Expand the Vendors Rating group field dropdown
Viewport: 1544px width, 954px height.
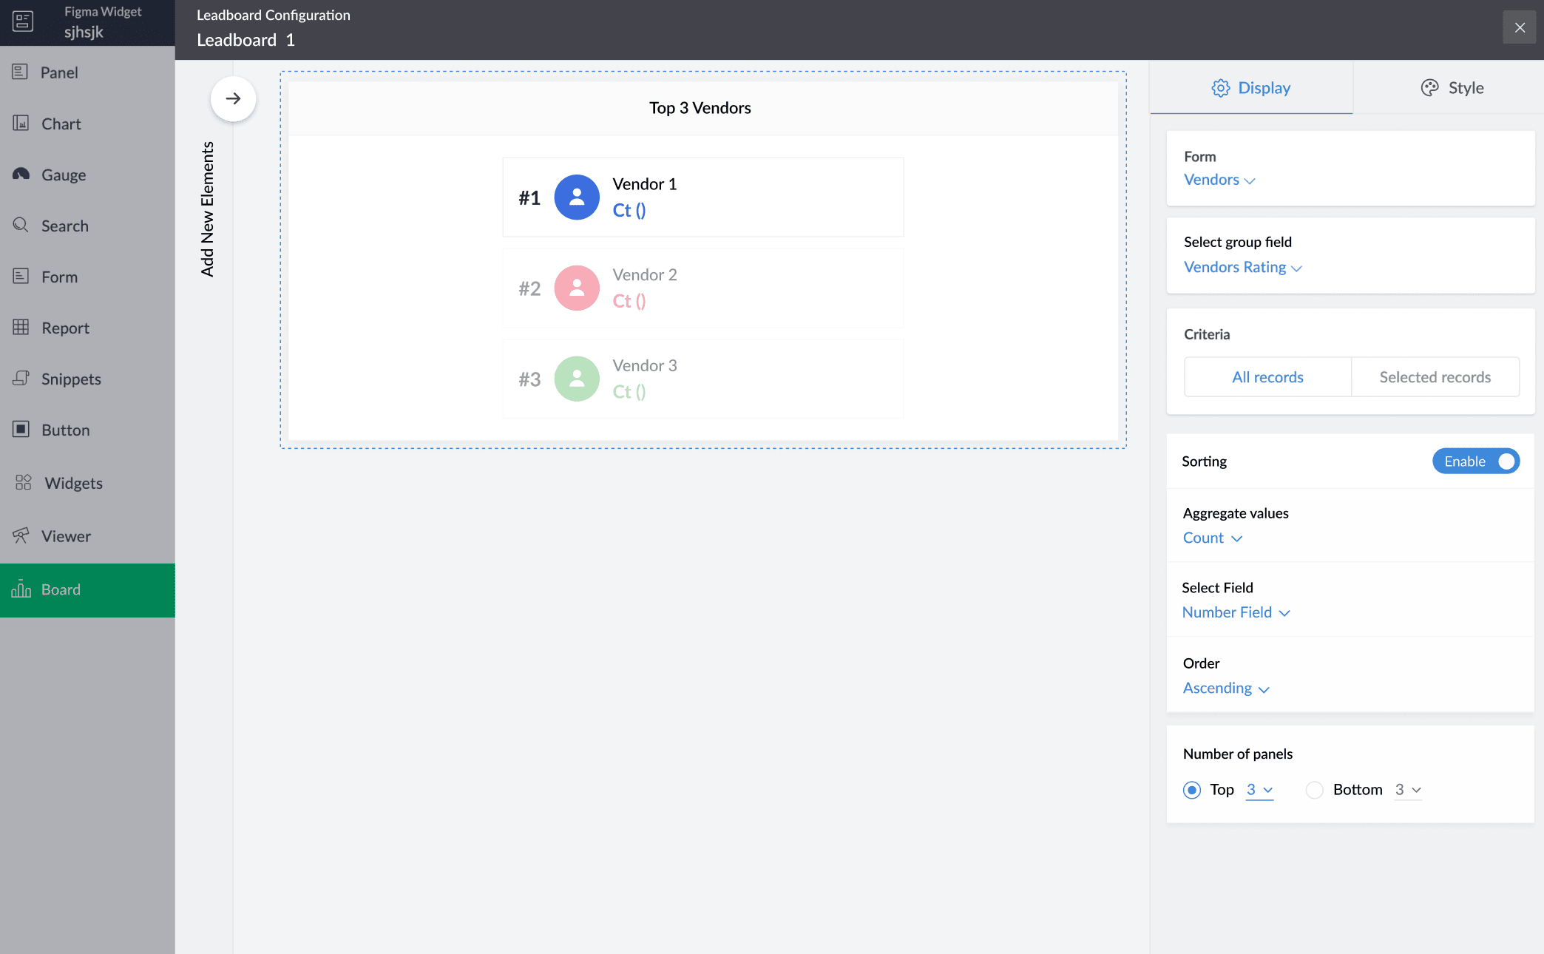(1242, 267)
